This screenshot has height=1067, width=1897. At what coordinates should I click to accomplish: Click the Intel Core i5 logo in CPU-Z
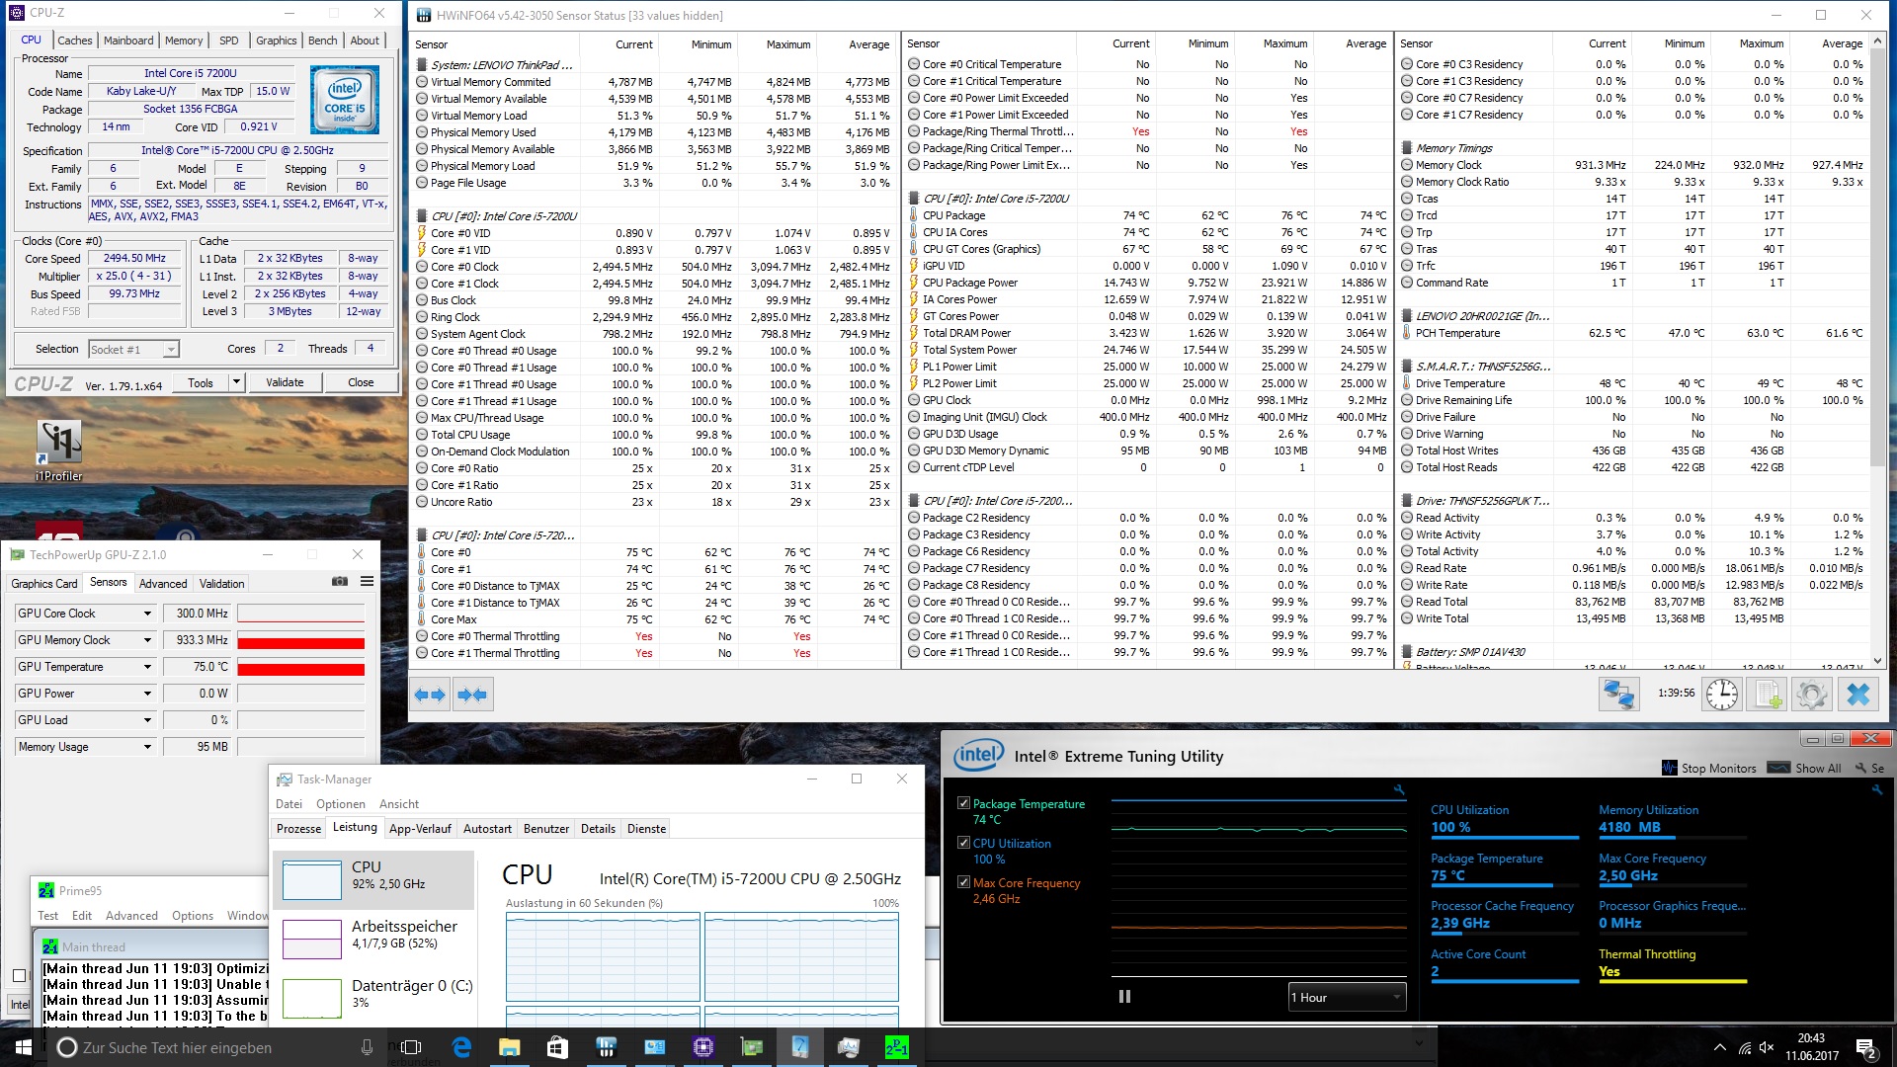pyautogui.click(x=344, y=100)
